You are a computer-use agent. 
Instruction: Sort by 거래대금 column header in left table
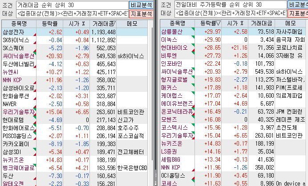pos(103,24)
